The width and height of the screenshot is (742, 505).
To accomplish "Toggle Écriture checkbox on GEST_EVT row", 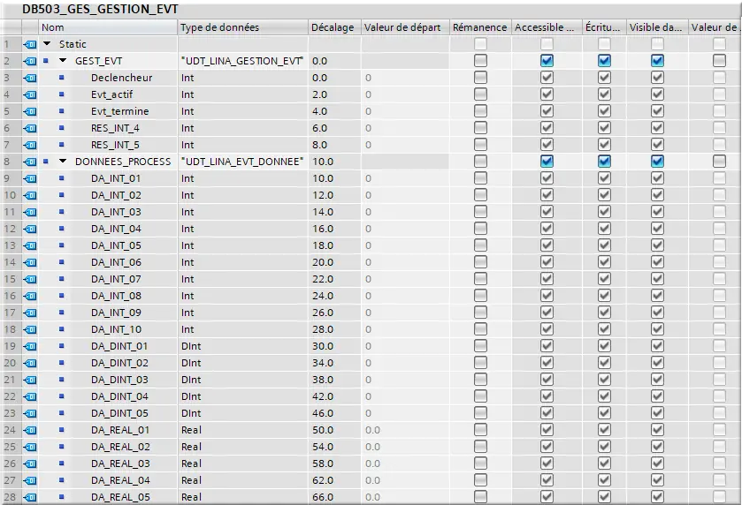I will (x=604, y=60).
